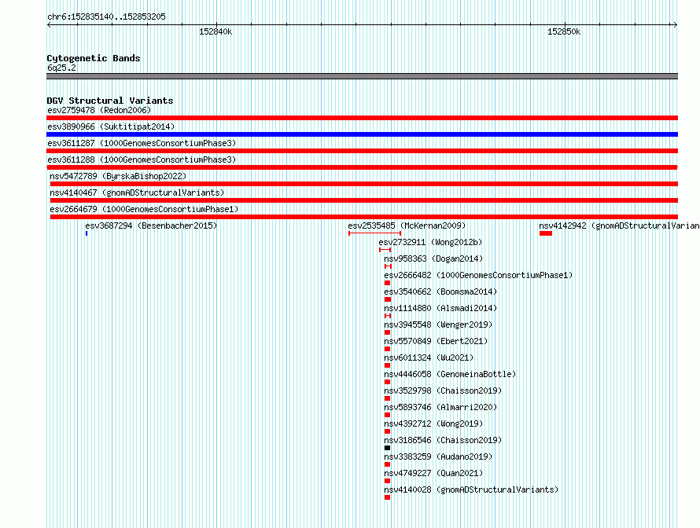Select the red nsv5893746 variant block
Screen dimensions: 700x528
[388, 415]
